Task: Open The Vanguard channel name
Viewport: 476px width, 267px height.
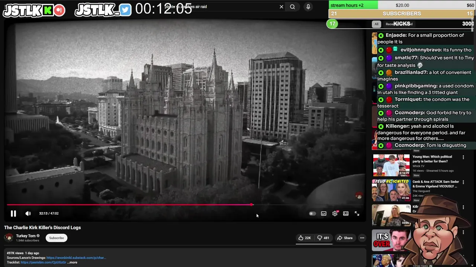Action: pyautogui.click(x=421, y=191)
